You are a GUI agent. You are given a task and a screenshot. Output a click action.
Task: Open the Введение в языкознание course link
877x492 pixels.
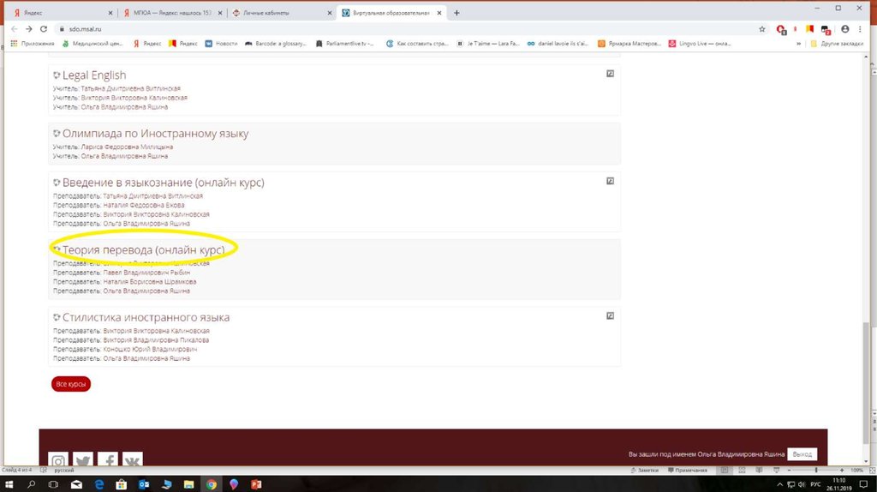click(163, 183)
